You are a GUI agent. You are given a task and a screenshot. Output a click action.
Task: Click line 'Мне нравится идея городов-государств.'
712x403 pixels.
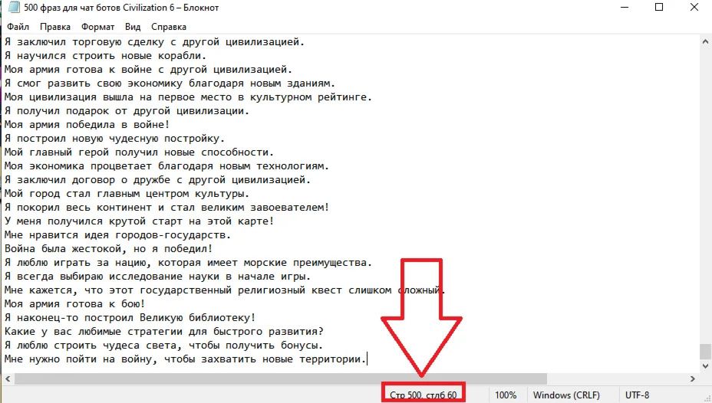pos(117,235)
